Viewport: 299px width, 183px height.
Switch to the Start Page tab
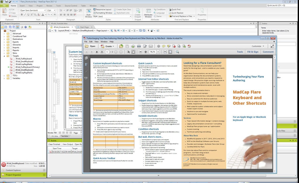coord(84,27)
